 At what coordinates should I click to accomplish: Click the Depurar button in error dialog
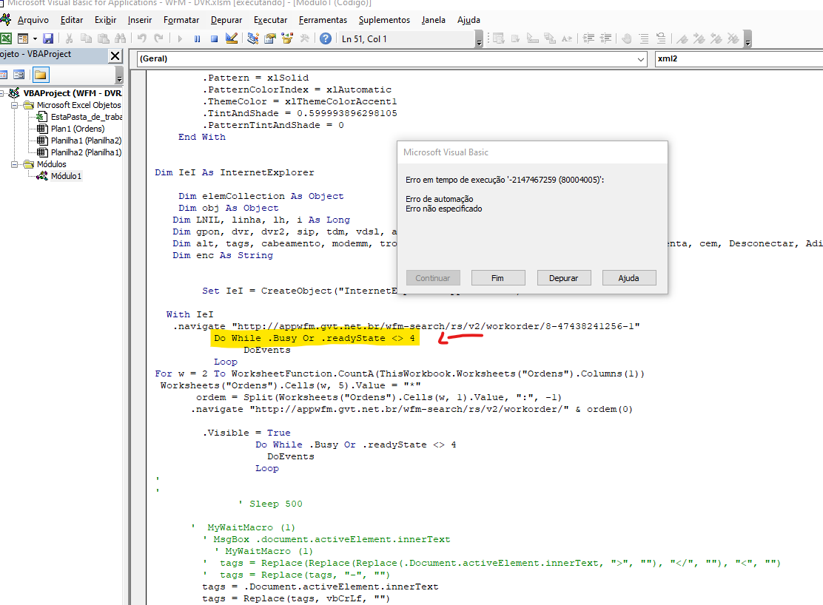click(x=564, y=278)
